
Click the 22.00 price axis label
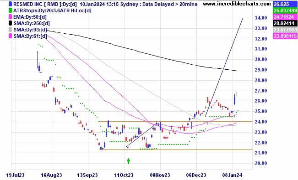pyautogui.click(x=261, y=143)
